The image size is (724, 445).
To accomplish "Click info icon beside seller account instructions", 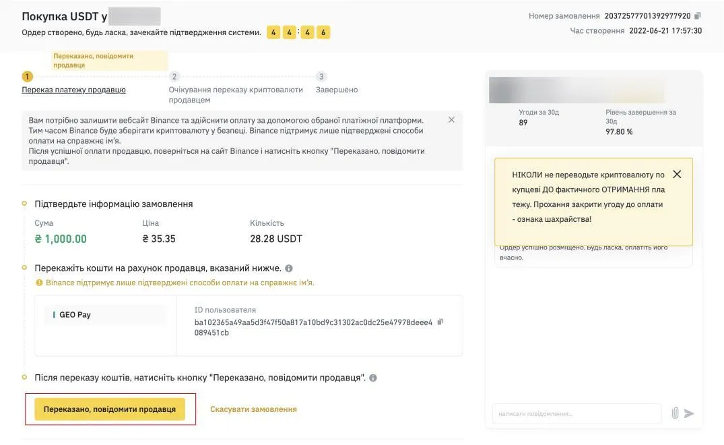I will 289,268.
